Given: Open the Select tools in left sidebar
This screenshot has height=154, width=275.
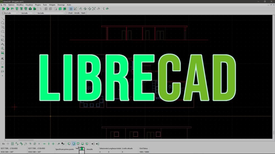Looking at the screenshot, I should click(2, 40).
